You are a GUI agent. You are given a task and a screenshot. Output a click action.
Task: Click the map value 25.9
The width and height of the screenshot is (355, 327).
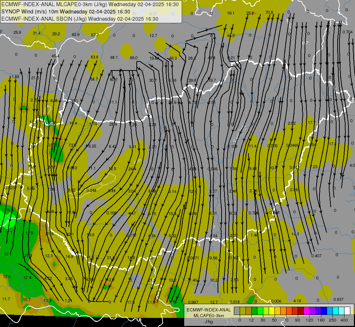click(x=17, y=32)
